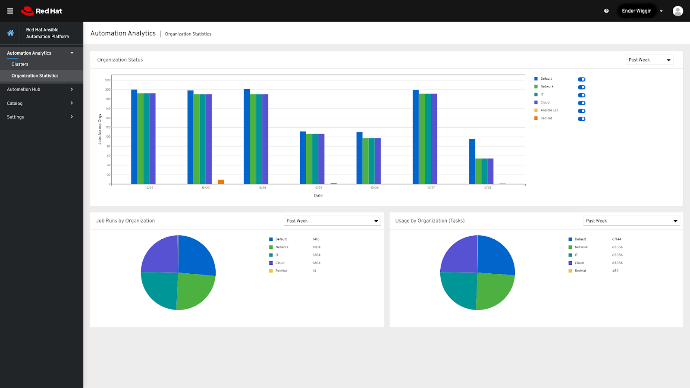Click the user avatar icon
This screenshot has width=690, height=388.
[x=677, y=11]
